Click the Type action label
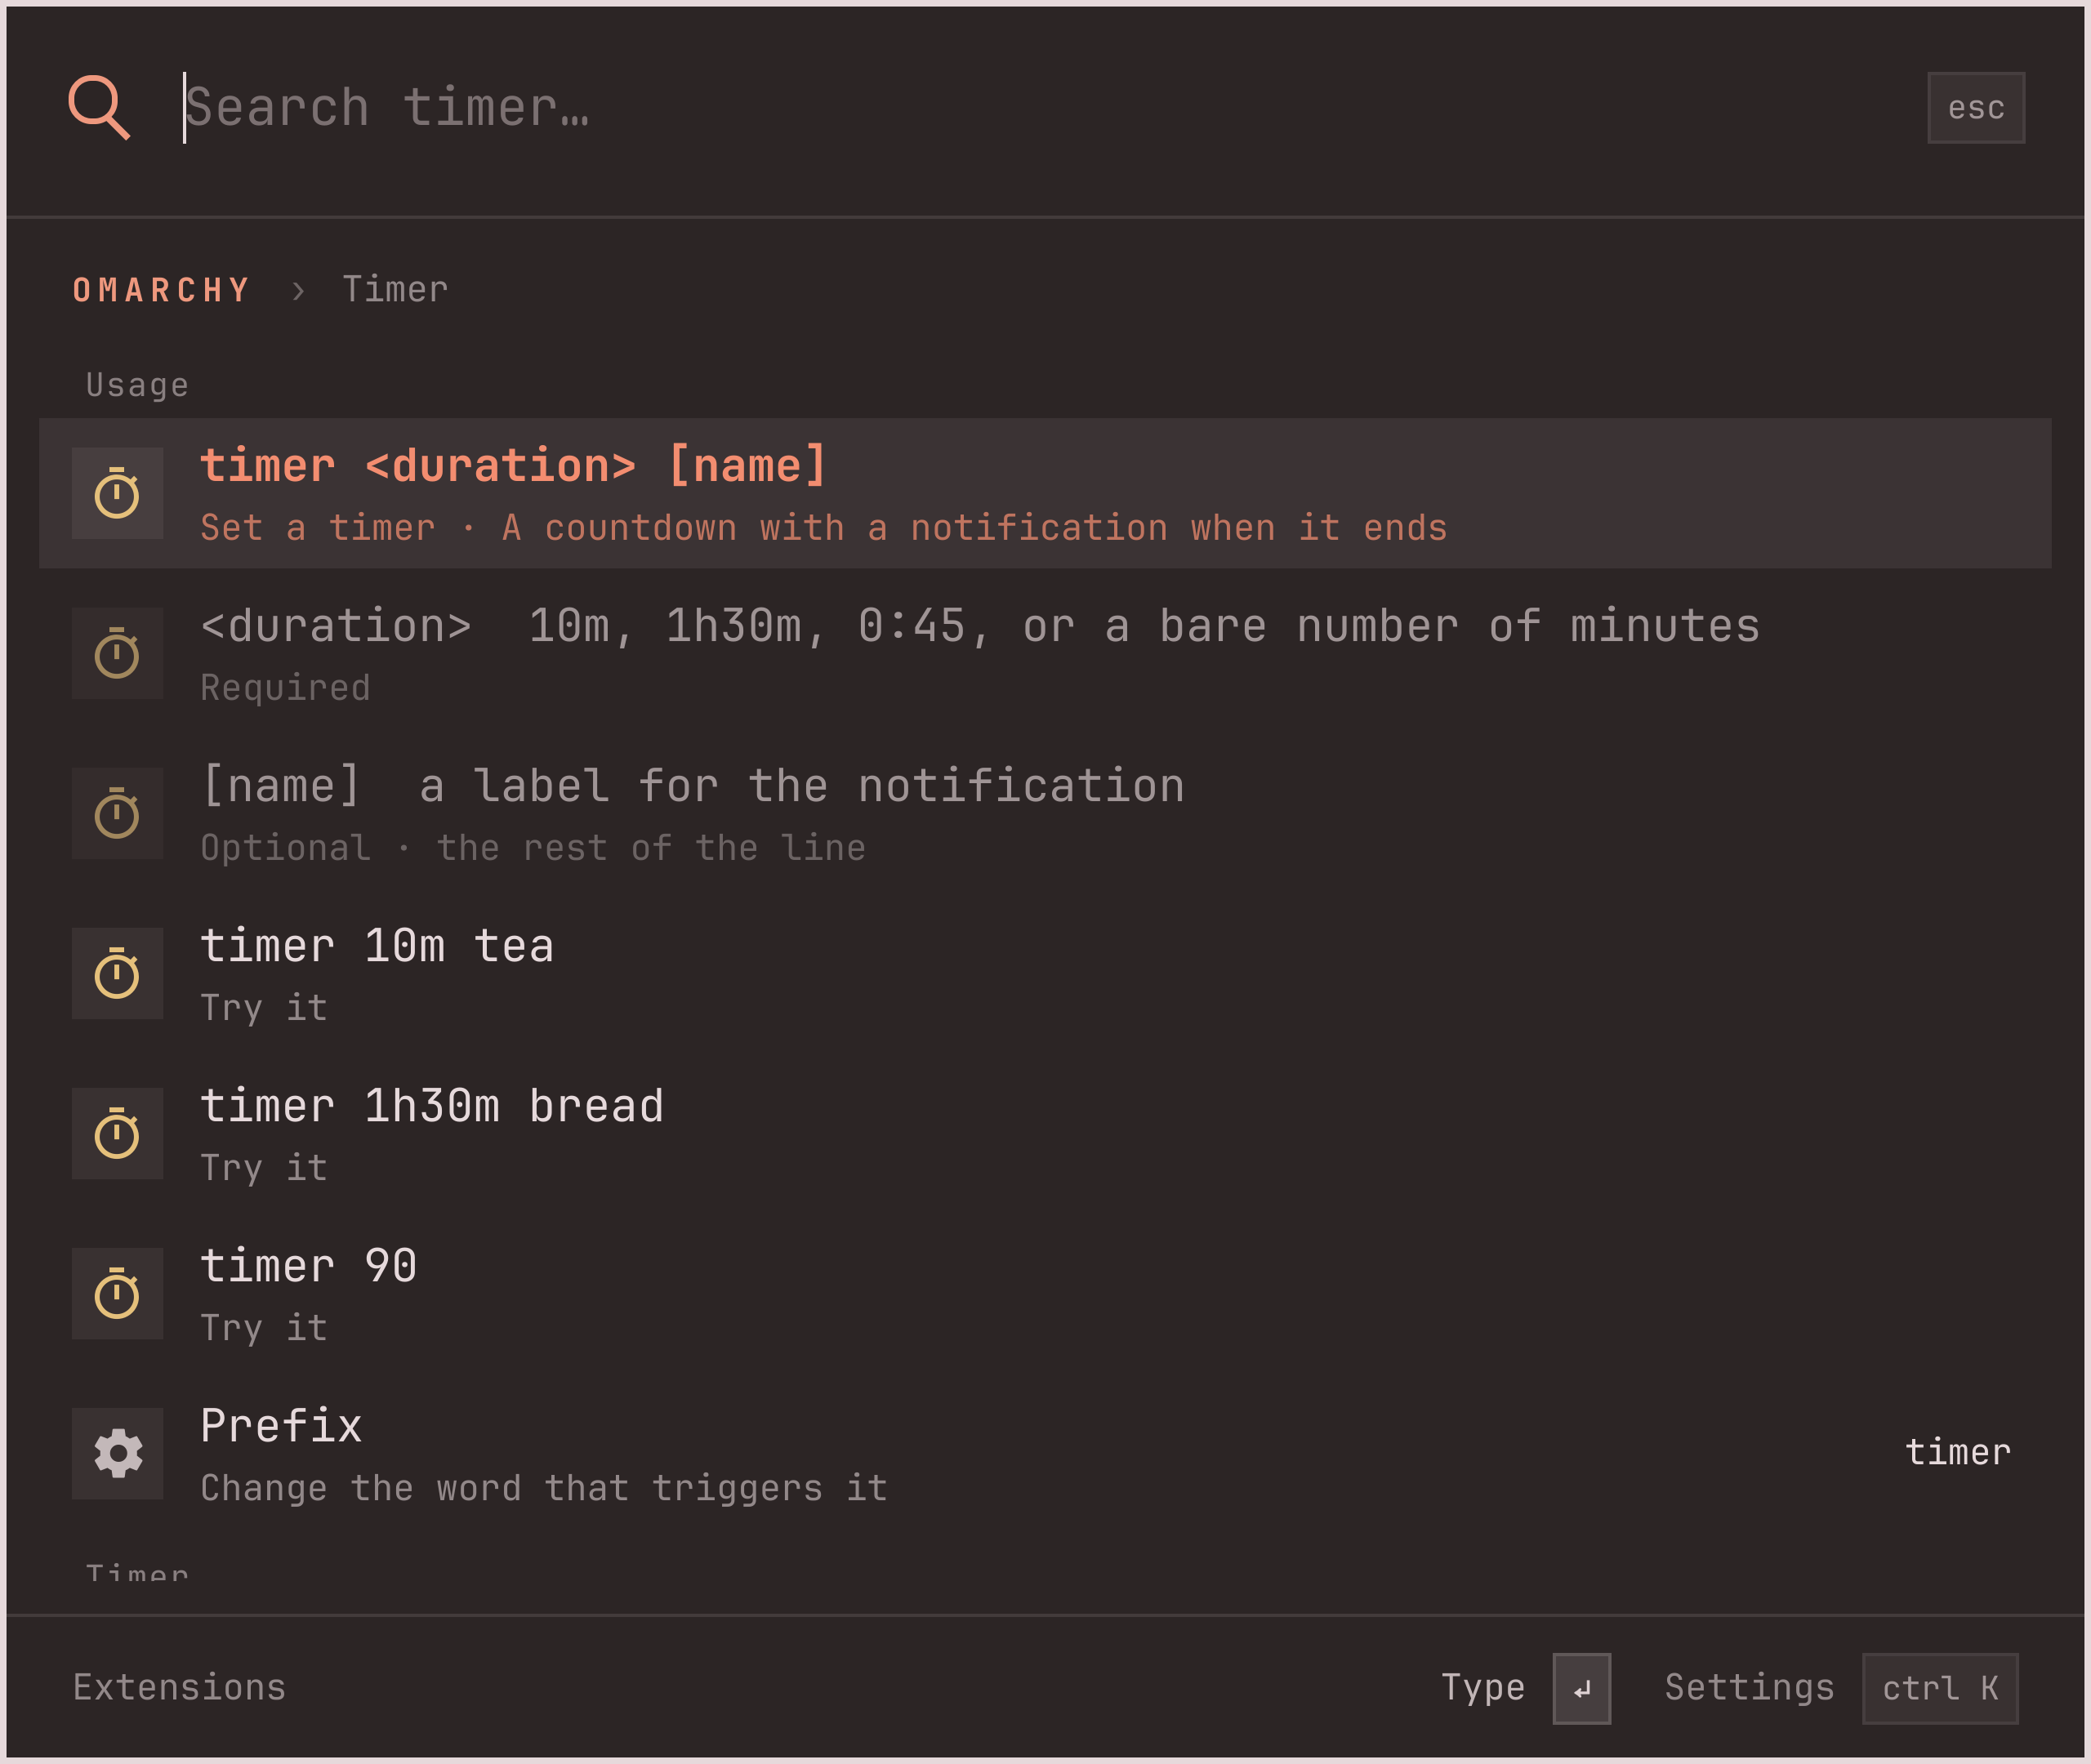This screenshot has height=1764, width=2091. tap(1482, 1688)
